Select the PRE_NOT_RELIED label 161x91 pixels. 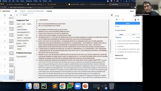tap(23, 41)
